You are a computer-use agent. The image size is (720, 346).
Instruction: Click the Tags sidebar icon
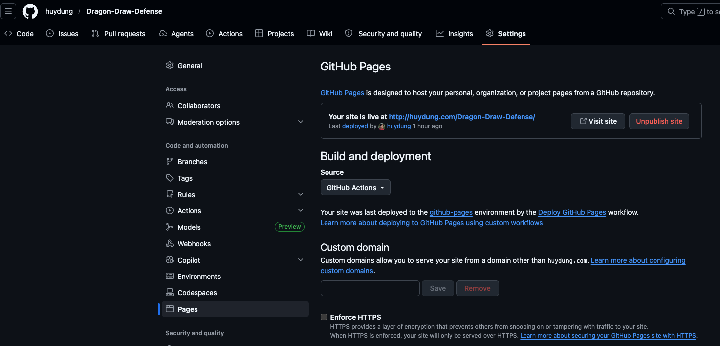170,178
